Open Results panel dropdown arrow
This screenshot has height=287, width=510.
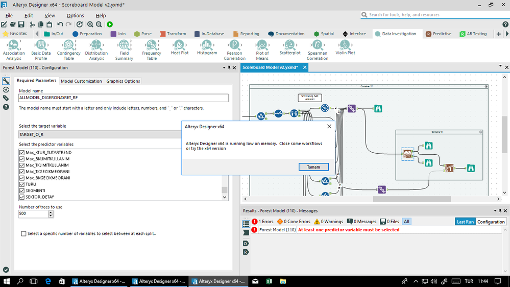pyautogui.click(x=495, y=210)
